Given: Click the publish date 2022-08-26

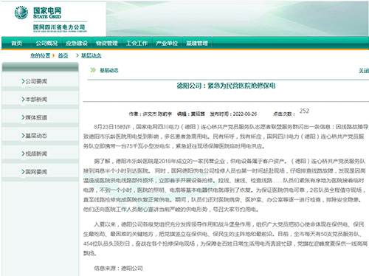Looking at the screenshot, I should tap(245, 114).
